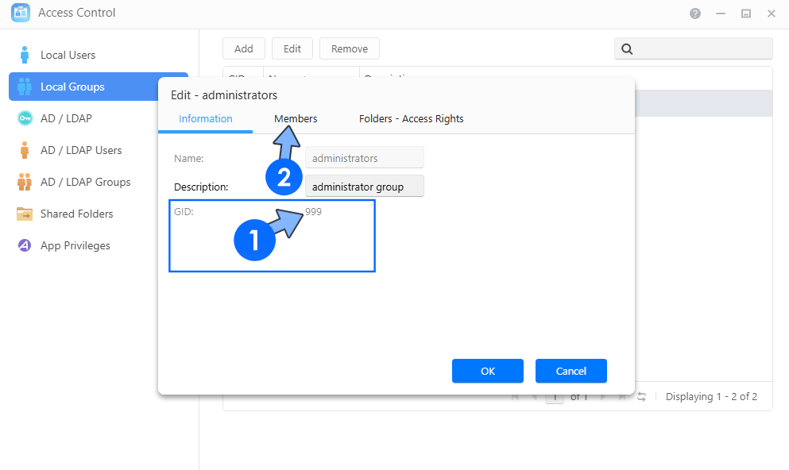Click the Description text field
This screenshot has height=470, width=789.
[x=365, y=187]
